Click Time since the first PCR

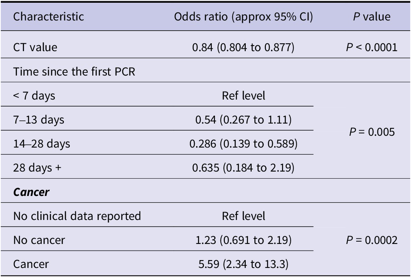pyautogui.click(x=74, y=71)
